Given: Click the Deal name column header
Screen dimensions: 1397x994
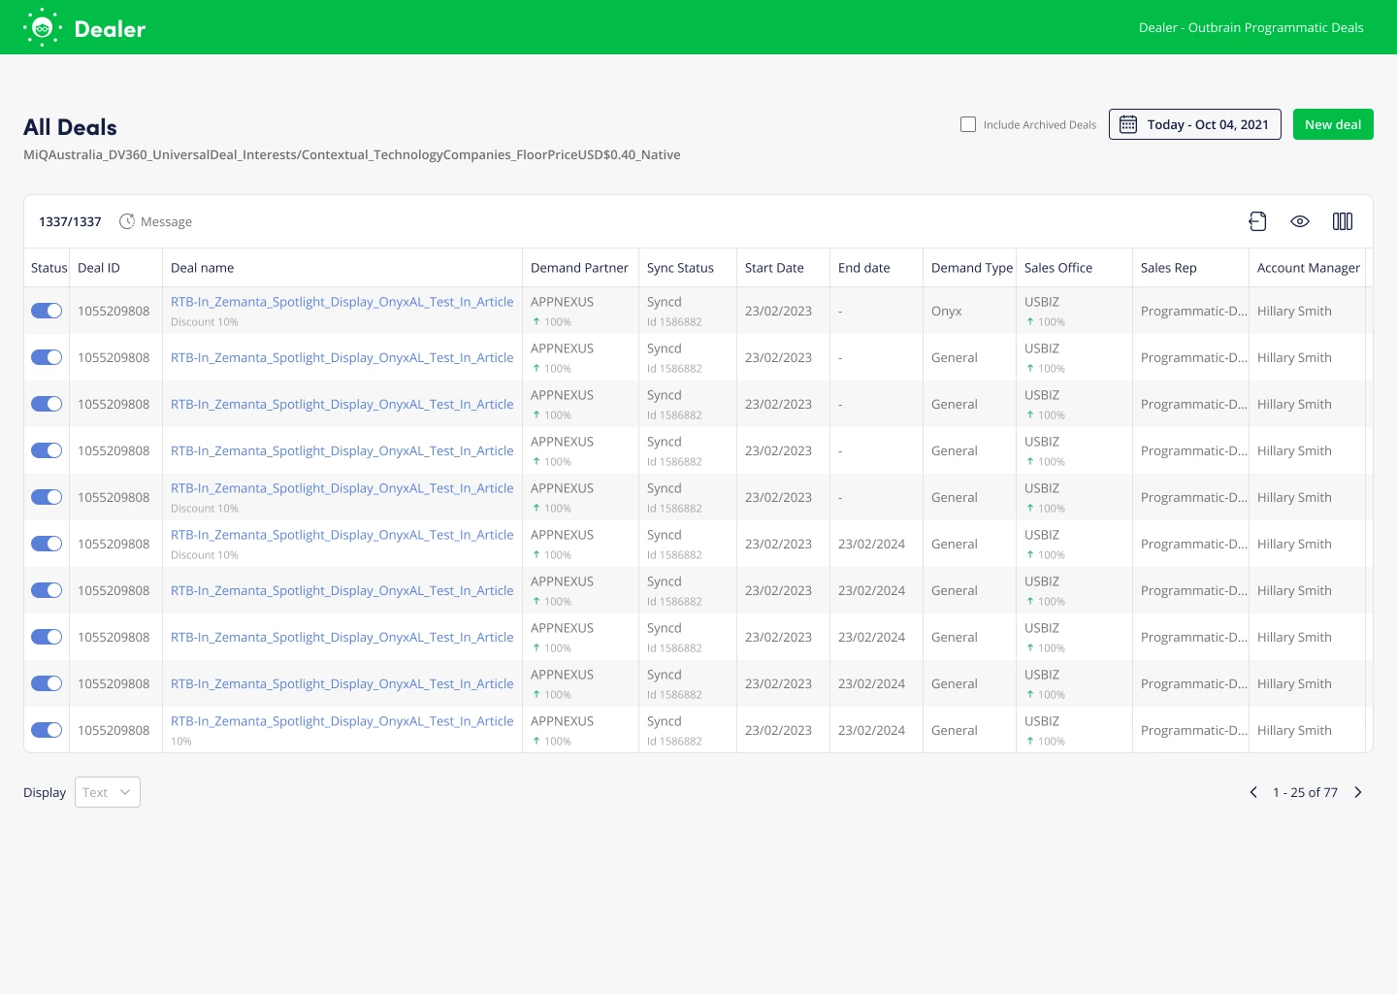Looking at the screenshot, I should [x=202, y=268].
